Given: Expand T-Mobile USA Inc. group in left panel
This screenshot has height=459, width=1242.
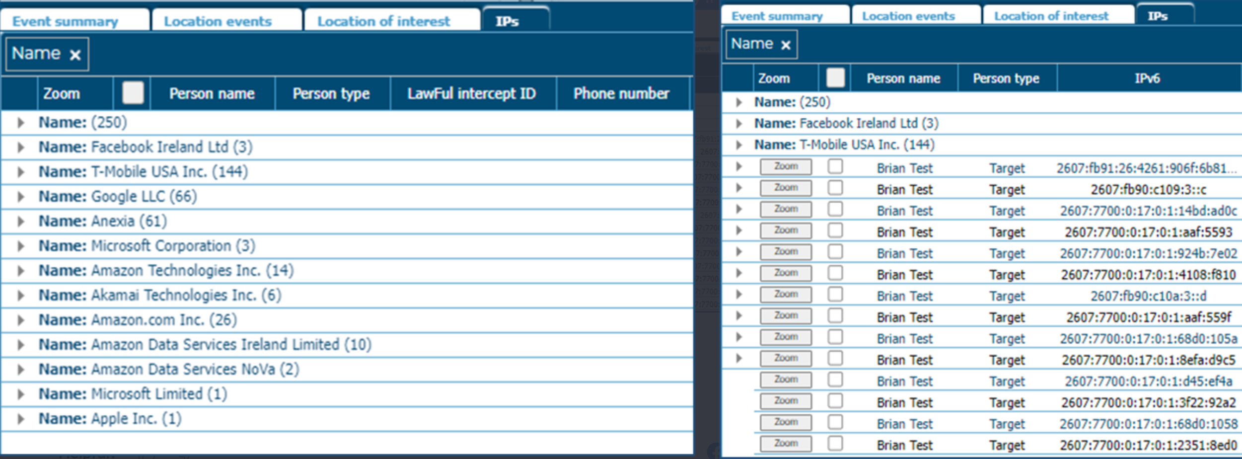Looking at the screenshot, I should pyautogui.click(x=20, y=172).
